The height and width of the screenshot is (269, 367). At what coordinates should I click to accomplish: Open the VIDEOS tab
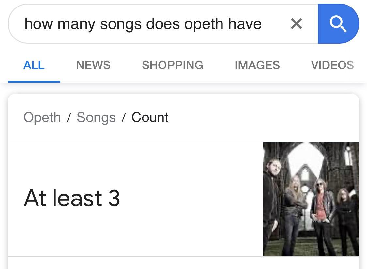pyautogui.click(x=333, y=65)
